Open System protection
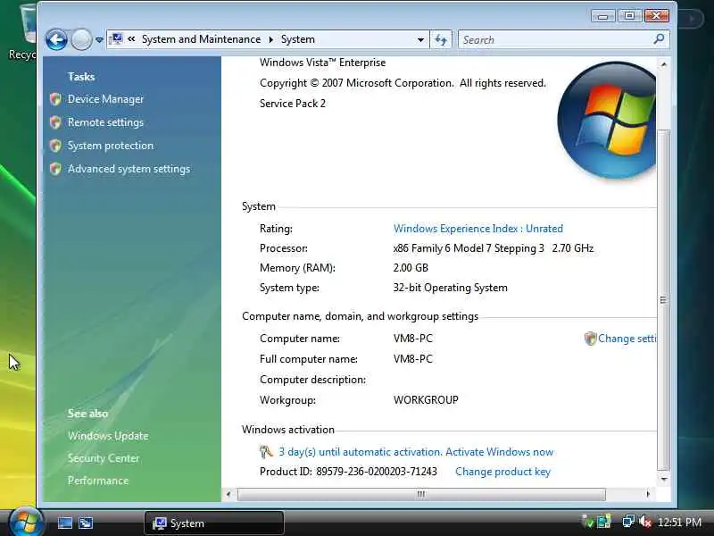The height and width of the screenshot is (536, 714). pos(111,146)
